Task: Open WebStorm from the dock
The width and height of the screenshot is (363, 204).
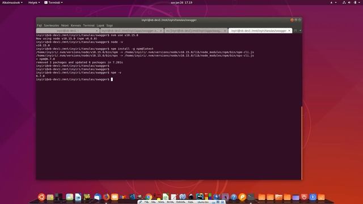Action: coord(200,197)
